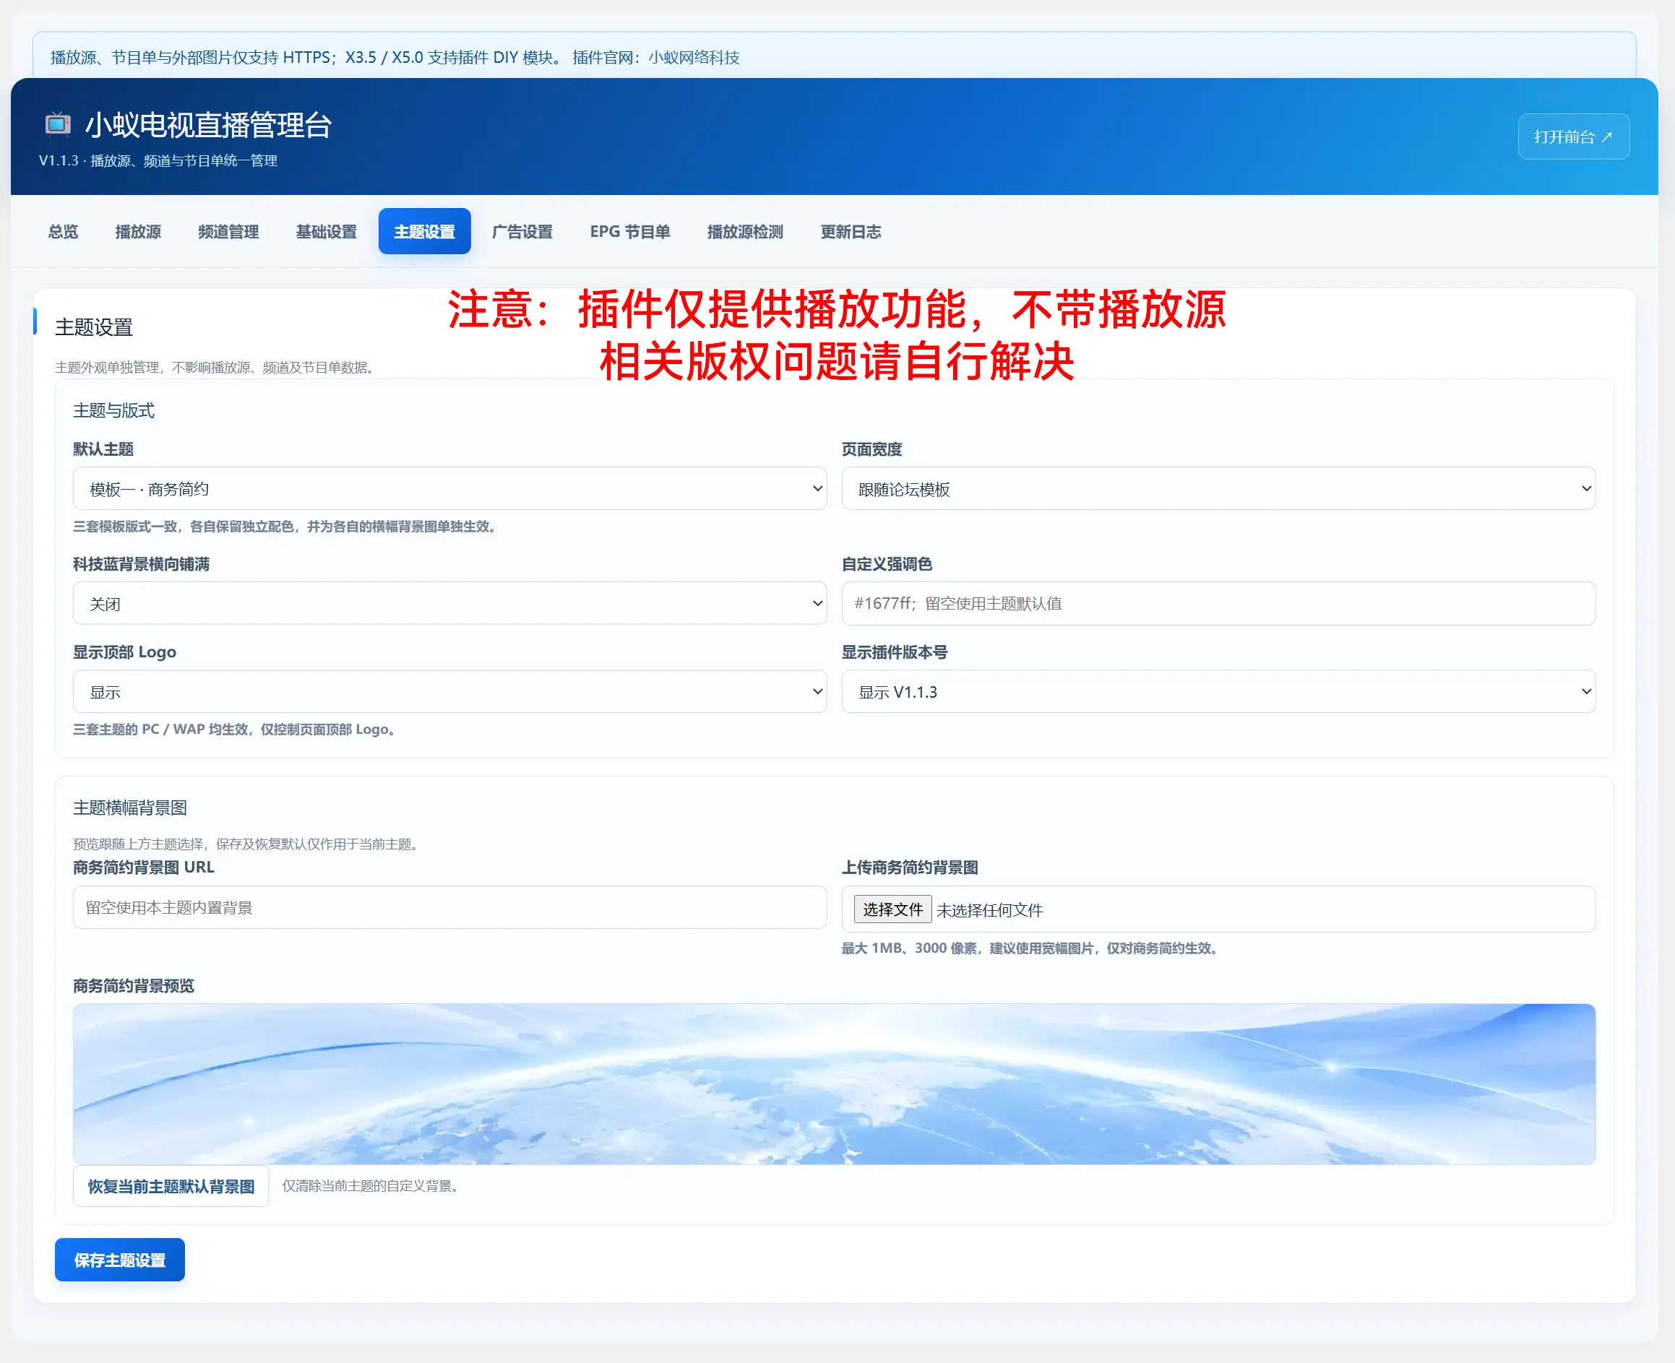Viewport: 1675px width, 1363px height.
Task: Click the 主题与版式 subsection title
Action: pos(114,410)
